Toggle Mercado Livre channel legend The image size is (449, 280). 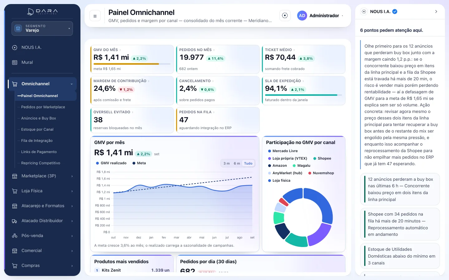click(x=283, y=151)
